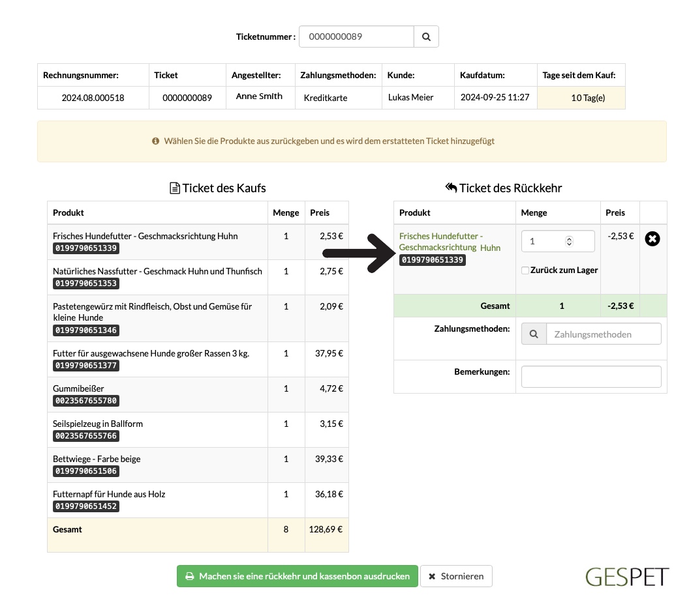The height and width of the screenshot is (595, 674).
Task: Click barcode 0023567655766
Action: [x=86, y=436]
